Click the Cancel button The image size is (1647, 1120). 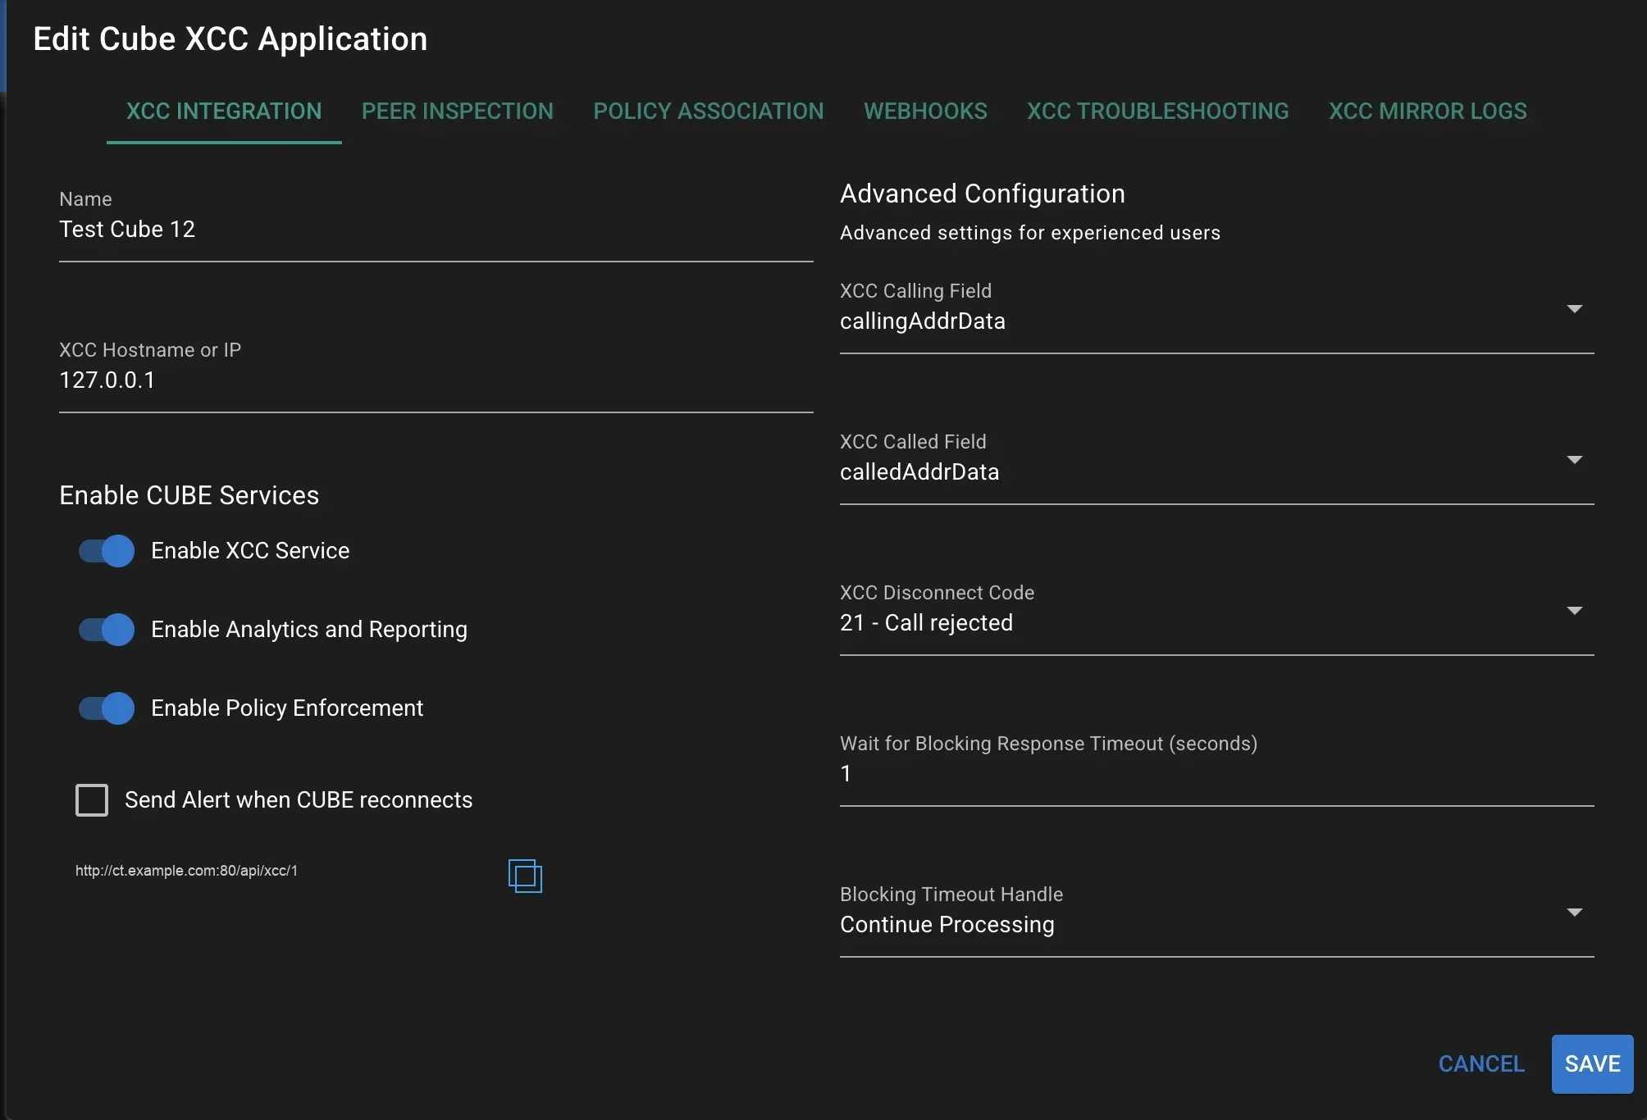point(1481,1064)
